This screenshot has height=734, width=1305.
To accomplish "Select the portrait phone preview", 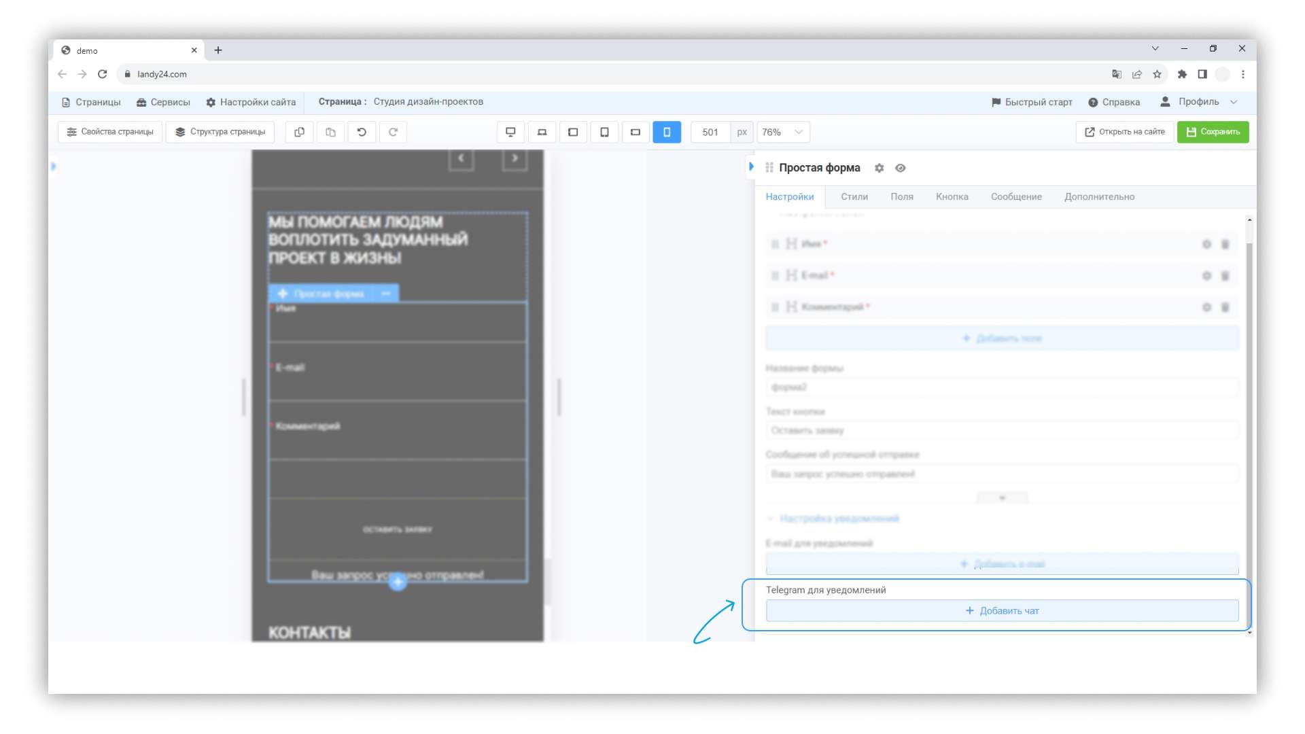I will point(667,132).
